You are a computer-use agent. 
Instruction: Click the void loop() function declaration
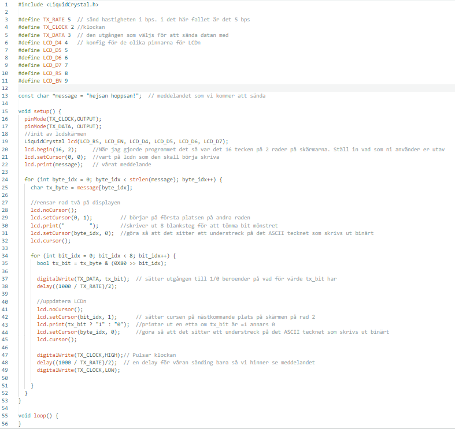point(38,416)
